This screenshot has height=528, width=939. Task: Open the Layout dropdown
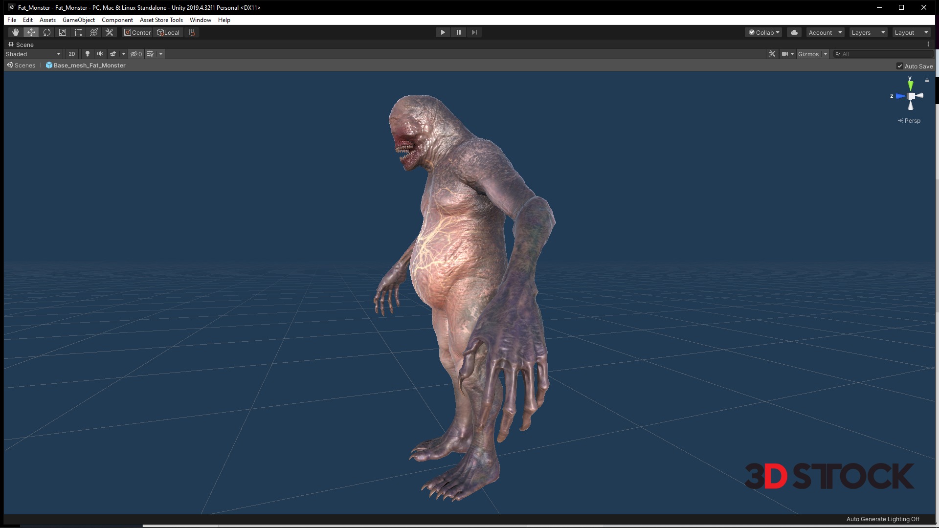point(911,32)
